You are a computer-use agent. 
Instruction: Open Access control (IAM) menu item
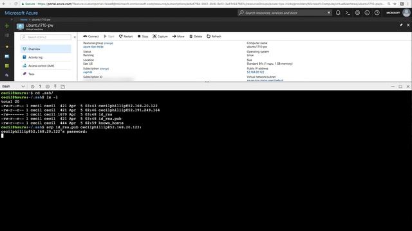pyautogui.click(x=46, y=65)
